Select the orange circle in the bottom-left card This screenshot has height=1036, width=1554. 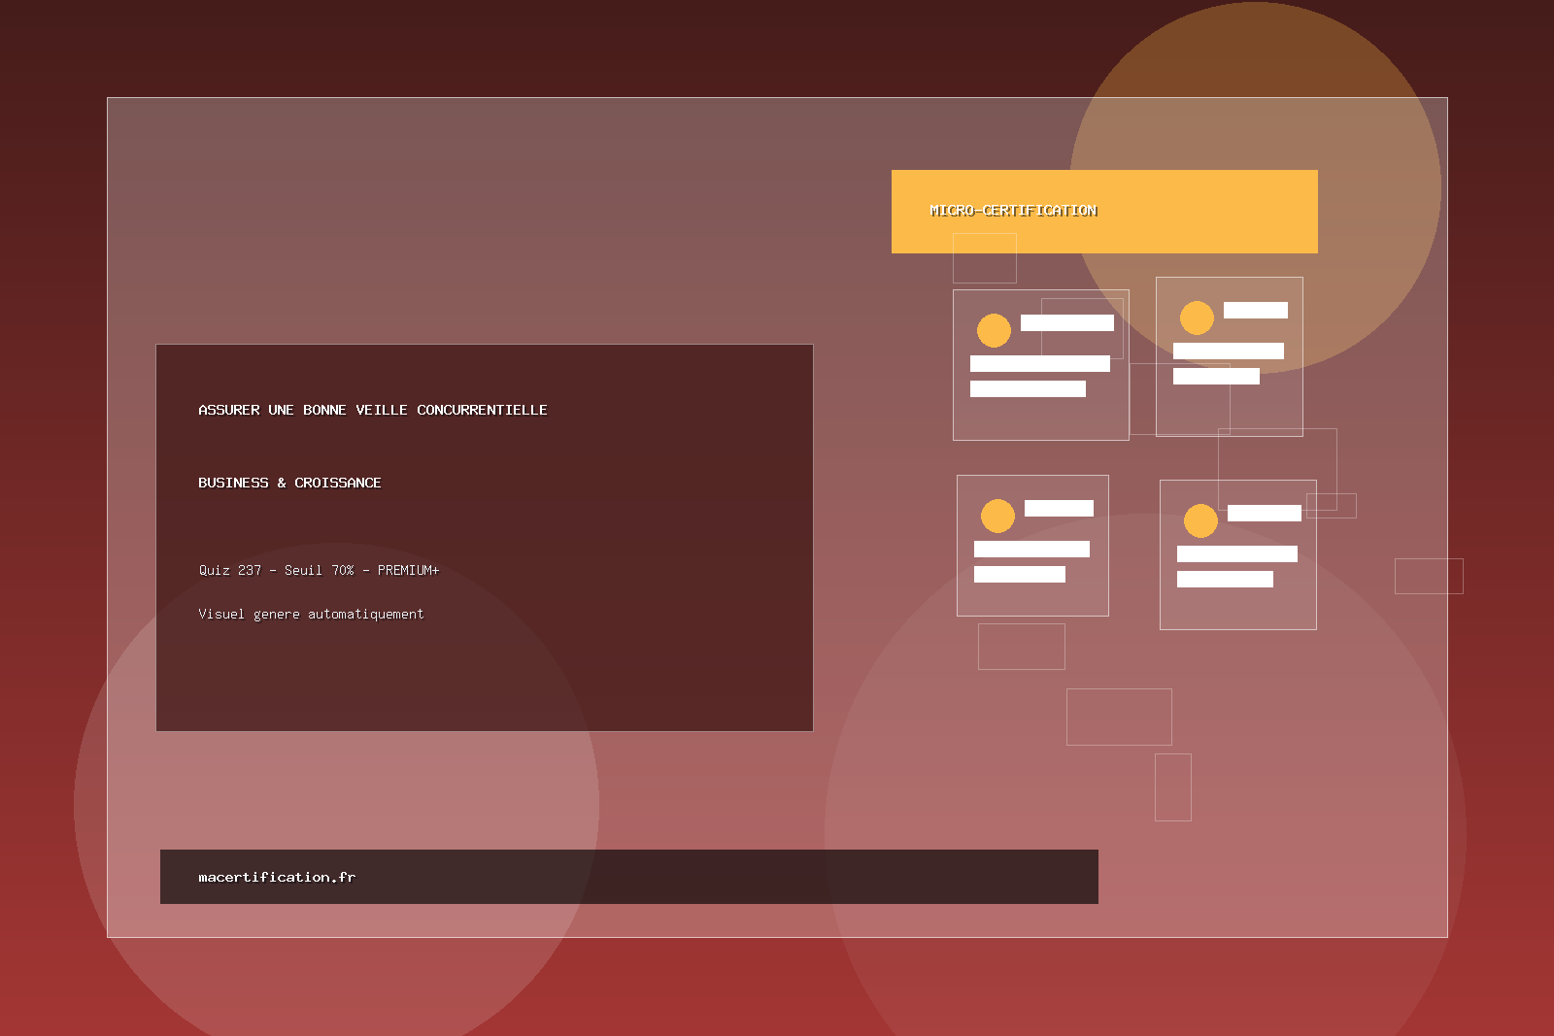(x=997, y=516)
